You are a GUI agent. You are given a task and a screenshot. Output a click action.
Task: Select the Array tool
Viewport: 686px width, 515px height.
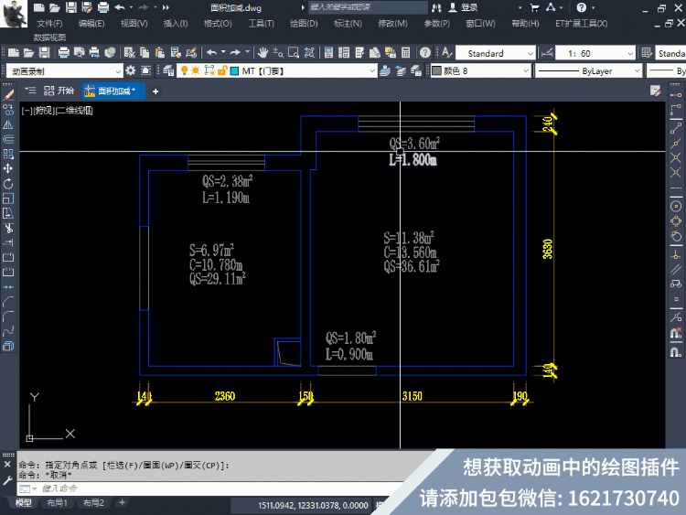[x=8, y=154]
